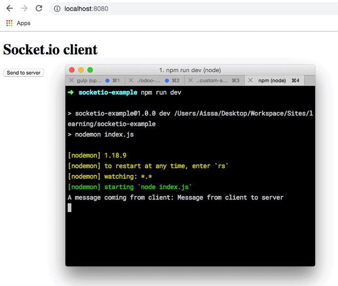Close the npm (node) tab with its X
Image resolution: width=338 pixels, height=286 pixels.
point(250,80)
